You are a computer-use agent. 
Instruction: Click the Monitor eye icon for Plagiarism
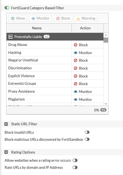pyautogui.click(x=76, y=99)
